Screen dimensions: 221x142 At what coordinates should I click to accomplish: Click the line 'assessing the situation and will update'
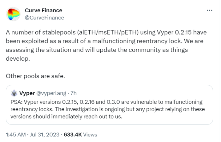(x=97, y=50)
